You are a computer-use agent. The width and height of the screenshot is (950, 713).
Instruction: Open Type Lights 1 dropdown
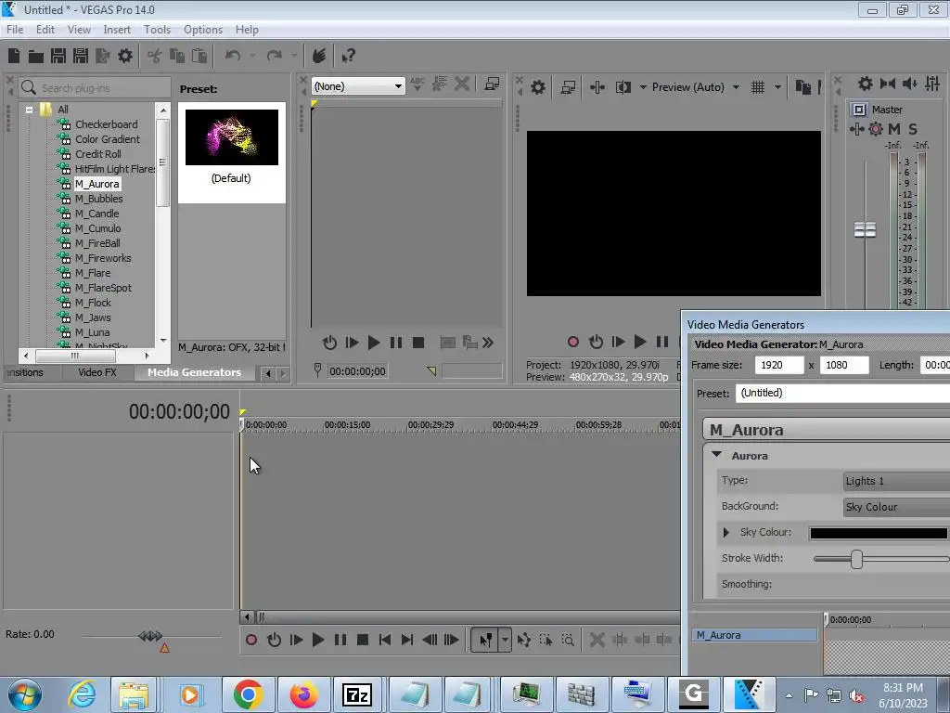(897, 481)
